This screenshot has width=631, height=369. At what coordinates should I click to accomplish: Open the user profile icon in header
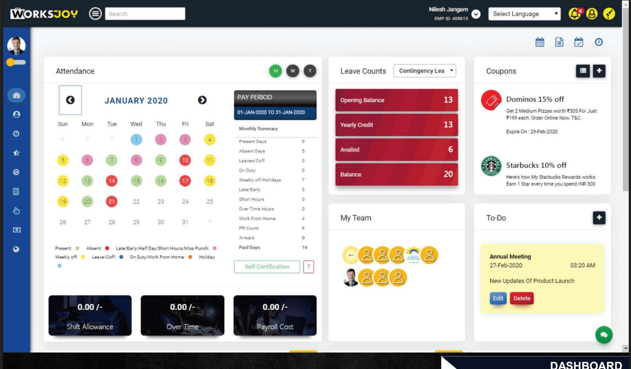click(592, 14)
